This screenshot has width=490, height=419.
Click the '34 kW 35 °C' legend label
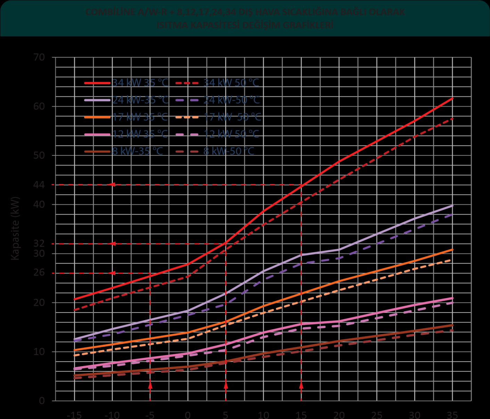[x=140, y=83]
